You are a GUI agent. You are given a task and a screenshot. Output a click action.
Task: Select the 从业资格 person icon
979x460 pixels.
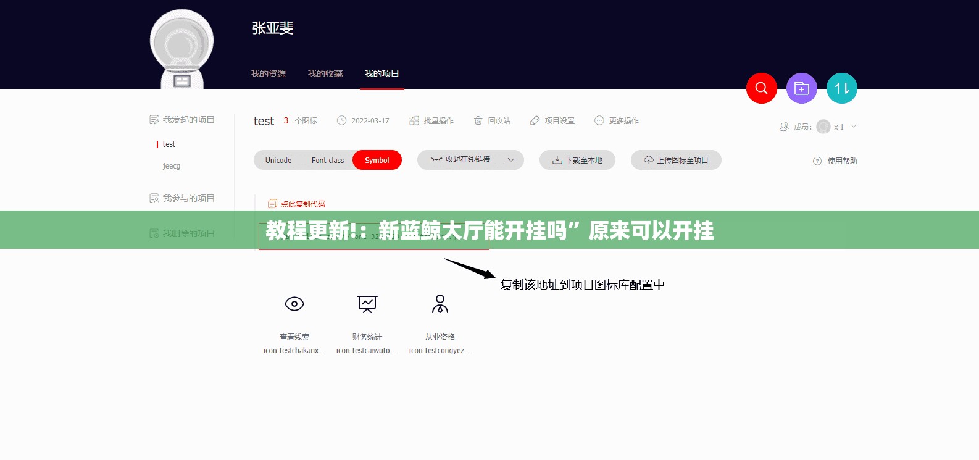point(440,304)
